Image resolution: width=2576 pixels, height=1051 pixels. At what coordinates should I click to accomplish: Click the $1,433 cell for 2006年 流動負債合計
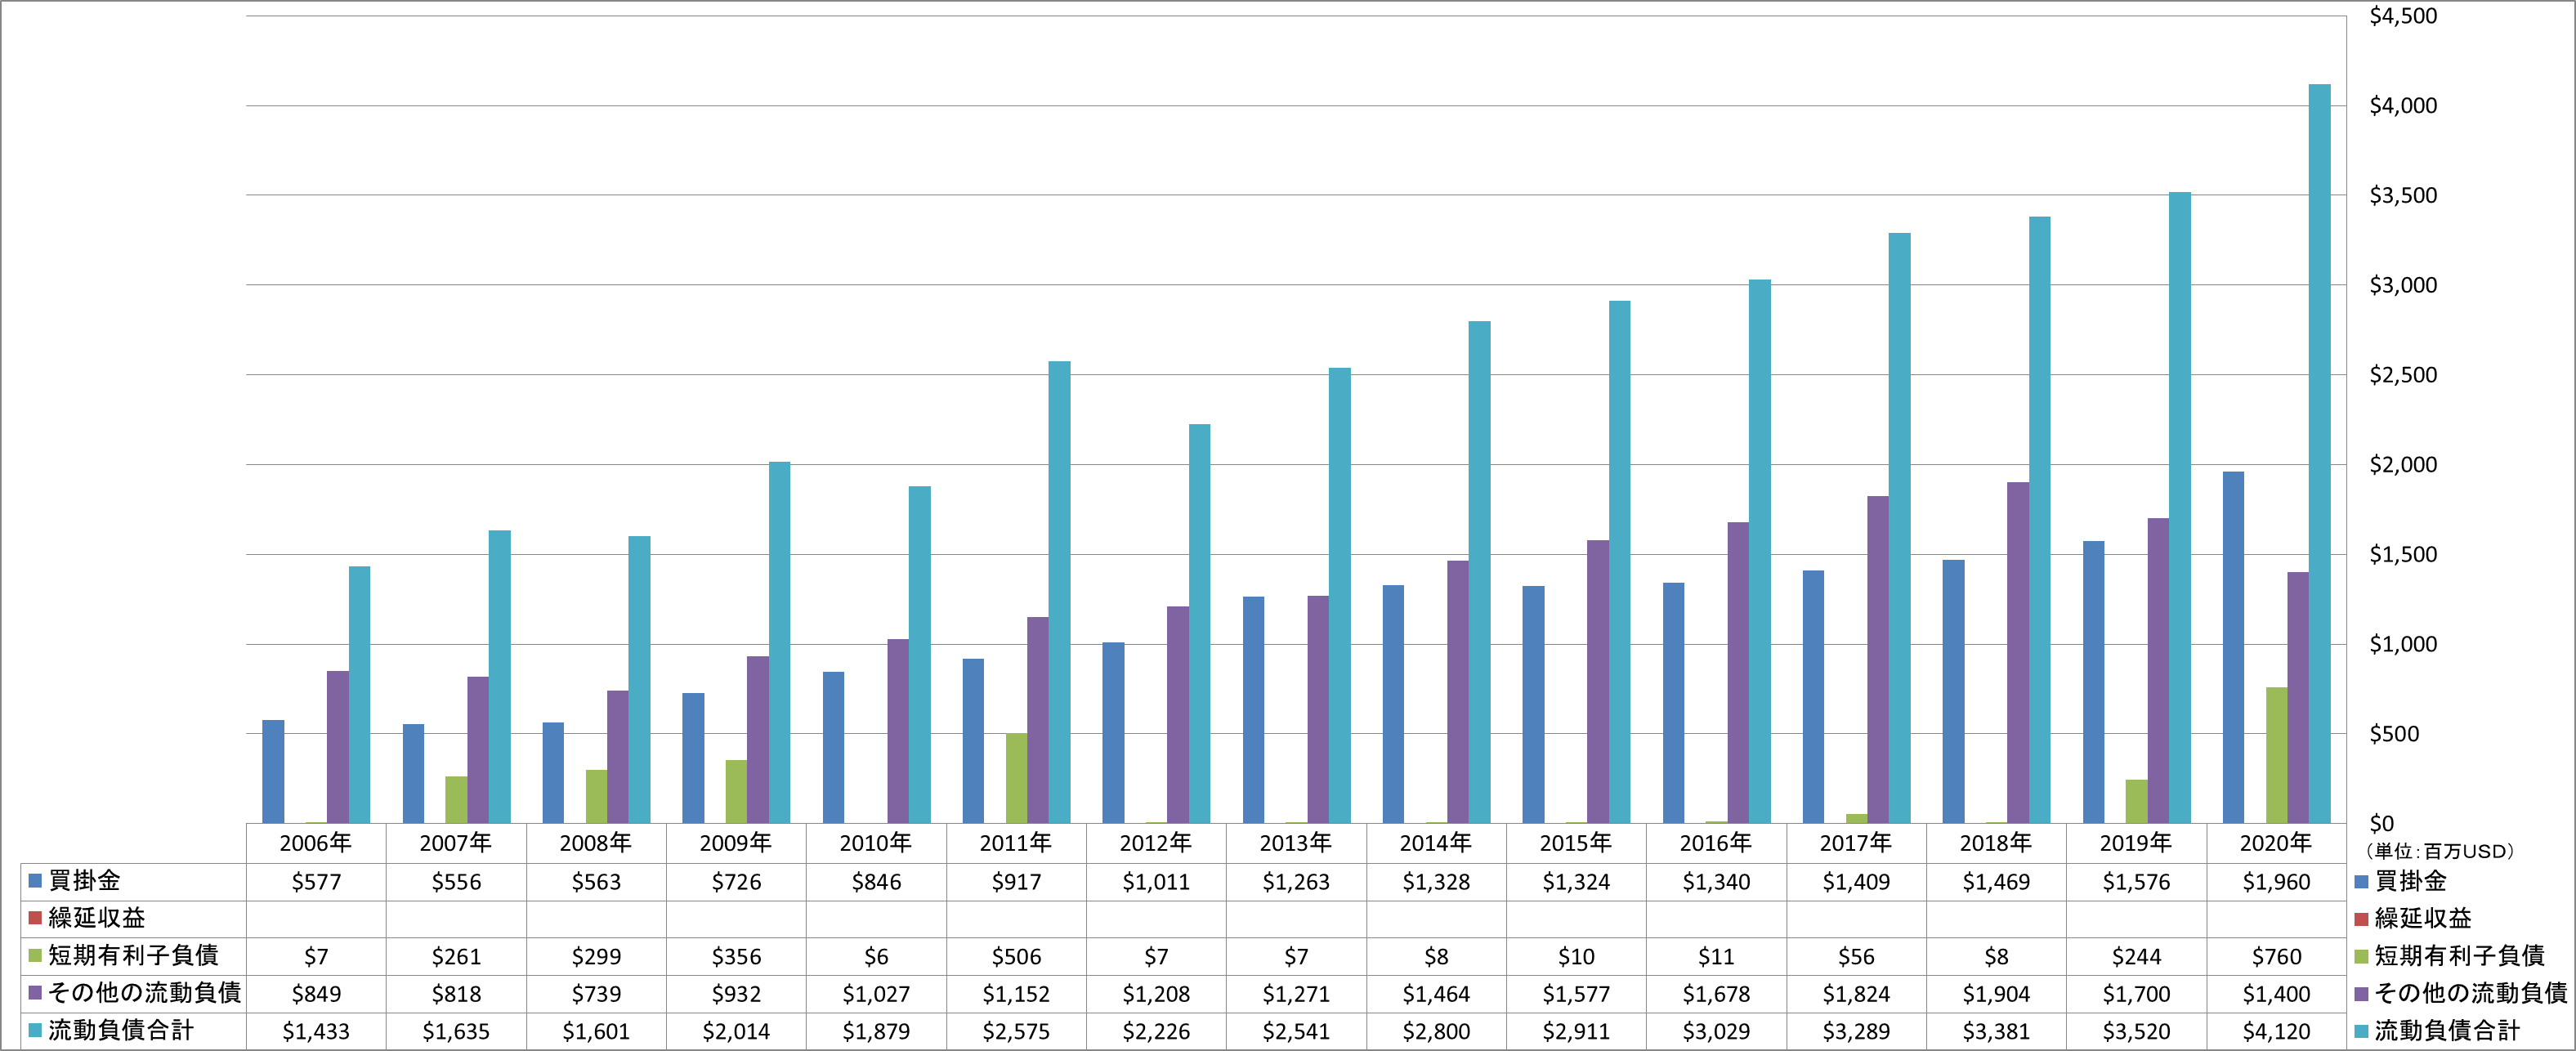point(316,1032)
